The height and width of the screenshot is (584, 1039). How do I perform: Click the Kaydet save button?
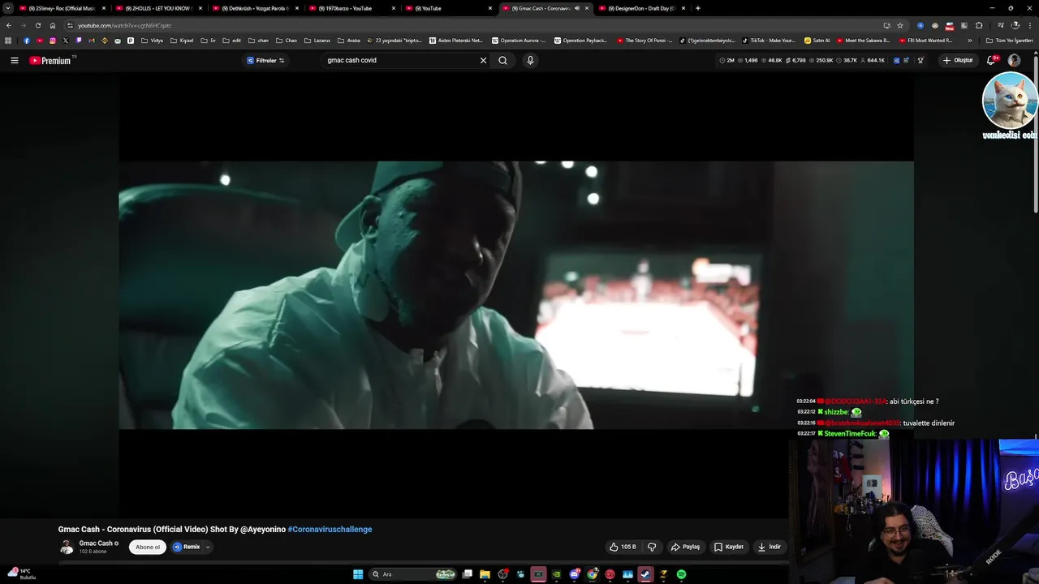pos(729,547)
